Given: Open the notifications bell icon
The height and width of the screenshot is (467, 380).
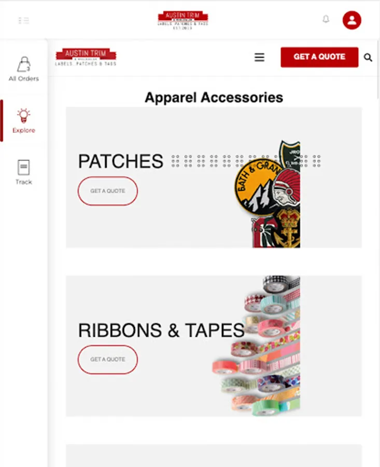Looking at the screenshot, I should point(326,19).
